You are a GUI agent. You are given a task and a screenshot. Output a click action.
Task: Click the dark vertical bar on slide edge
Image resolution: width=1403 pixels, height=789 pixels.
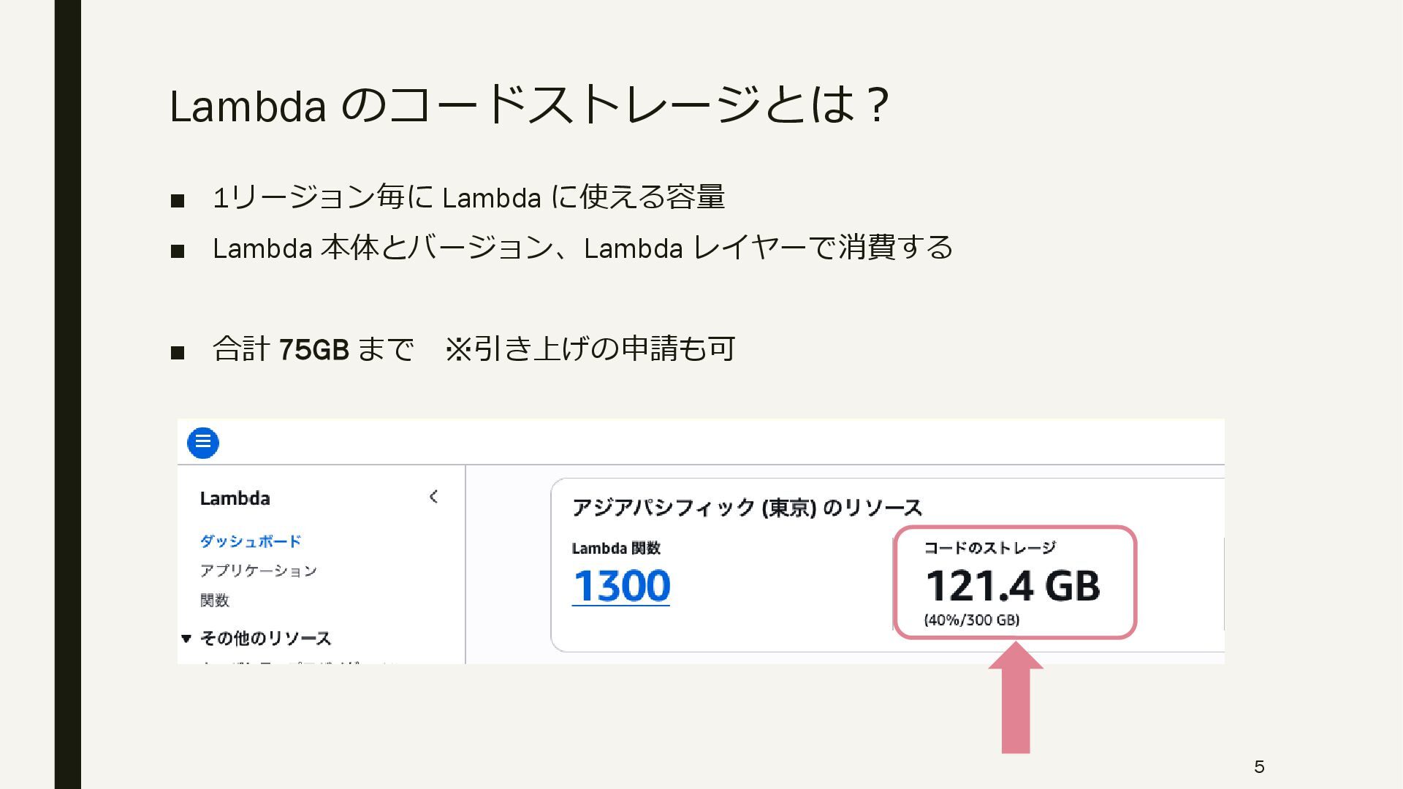[67, 394]
